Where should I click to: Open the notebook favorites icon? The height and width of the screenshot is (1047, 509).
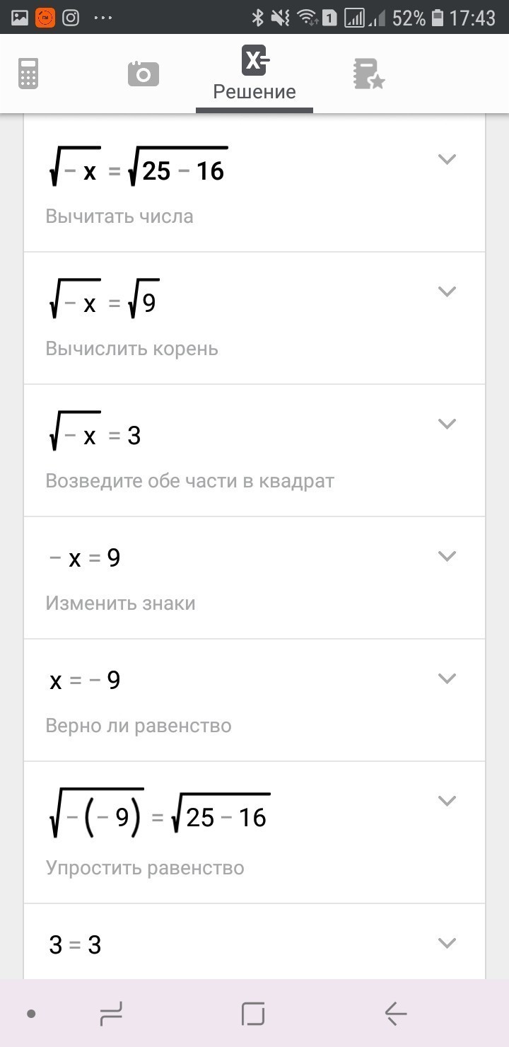click(368, 74)
